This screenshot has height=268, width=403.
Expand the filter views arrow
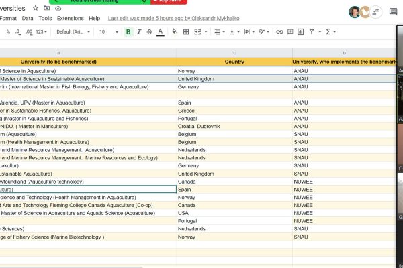coord(320,31)
